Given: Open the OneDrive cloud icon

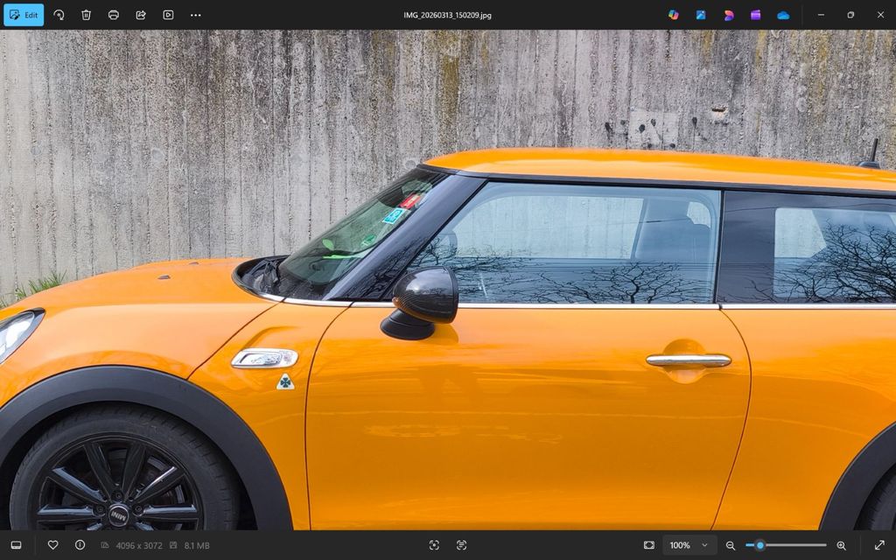Looking at the screenshot, I should 783,15.
